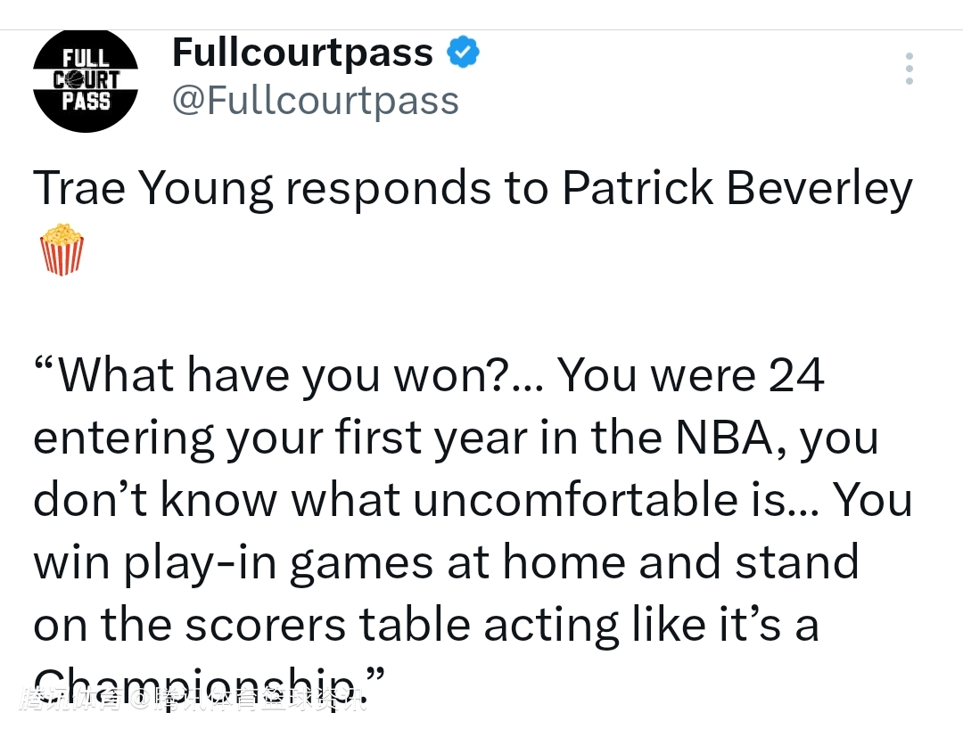The image size is (963, 729).
Task: Click the blue verified checkmark badge
Action: (x=463, y=53)
